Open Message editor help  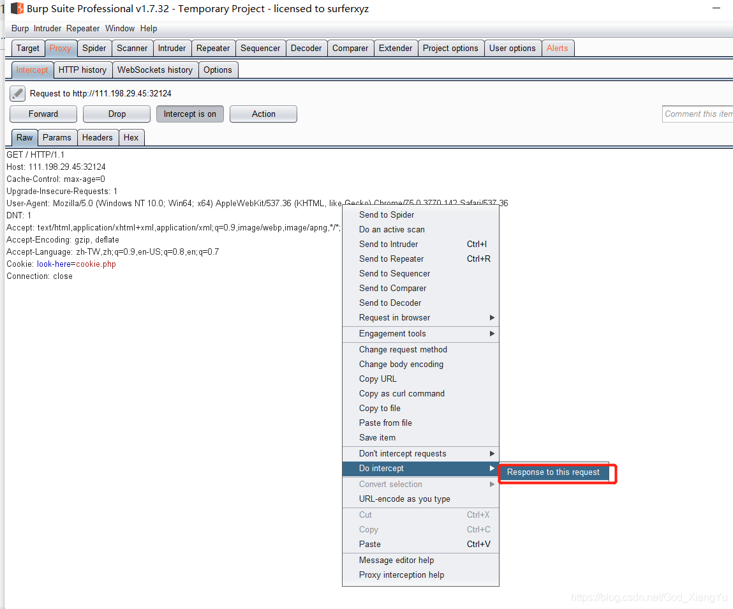click(421, 560)
